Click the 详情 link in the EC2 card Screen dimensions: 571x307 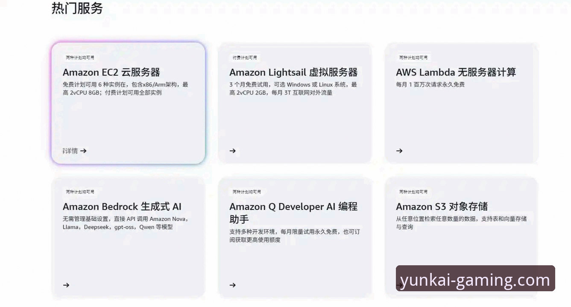coord(70,151)
